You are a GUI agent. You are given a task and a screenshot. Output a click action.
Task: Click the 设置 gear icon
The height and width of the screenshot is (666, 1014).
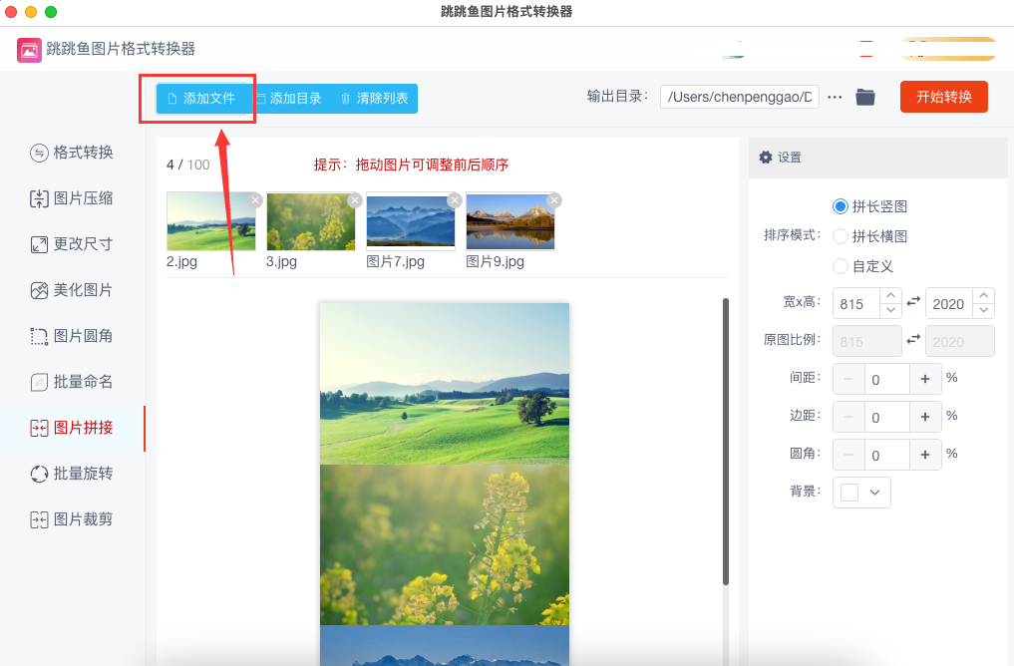click(766, 158)
